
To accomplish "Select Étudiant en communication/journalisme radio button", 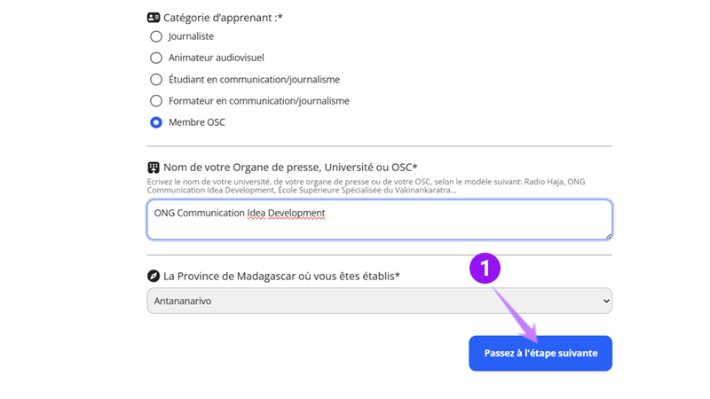I will [x=156, y=80].
